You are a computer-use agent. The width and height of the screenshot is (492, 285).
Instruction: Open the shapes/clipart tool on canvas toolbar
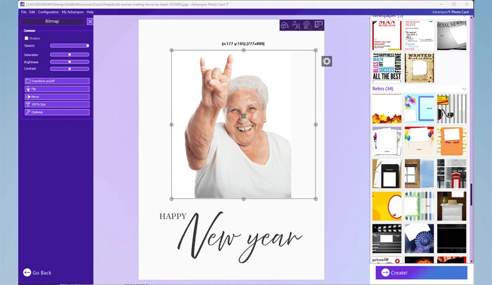pyautogui.click(x=285, y=25)
